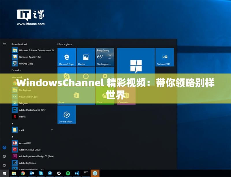Open Chrome on the taskbar

coord(23,173)
